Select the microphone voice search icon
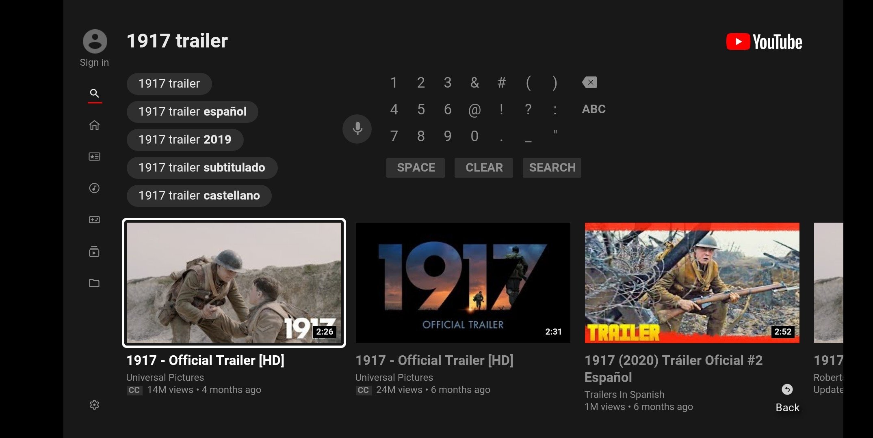873x438 pixels. (356, 129)
